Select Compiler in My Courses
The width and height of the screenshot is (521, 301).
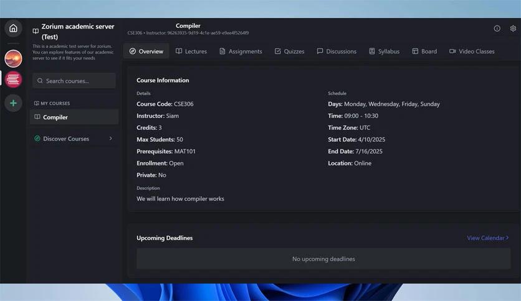click(x=74, y=117)
